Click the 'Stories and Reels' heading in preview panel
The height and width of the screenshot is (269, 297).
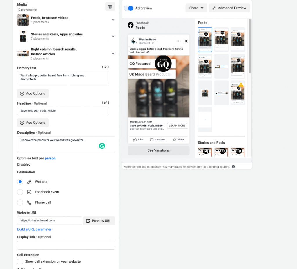pyautogui.click(x=211, y=143)
